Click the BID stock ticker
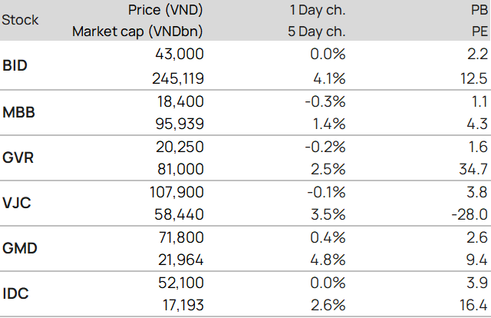Screen dimensions: 491x318 [x=15, y=65]
